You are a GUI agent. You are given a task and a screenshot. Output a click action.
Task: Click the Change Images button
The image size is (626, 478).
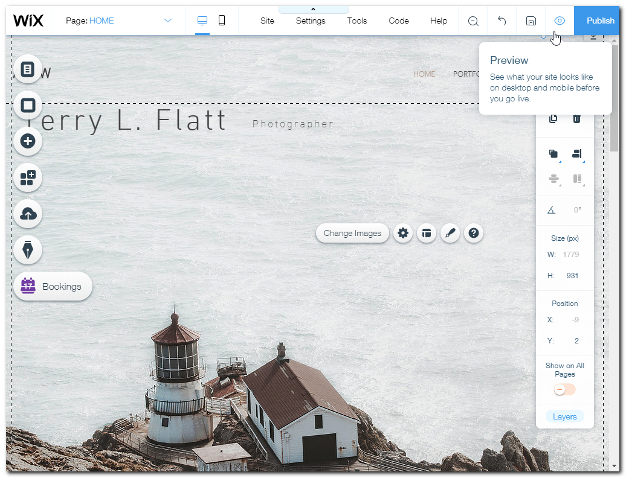pos(352,234)
